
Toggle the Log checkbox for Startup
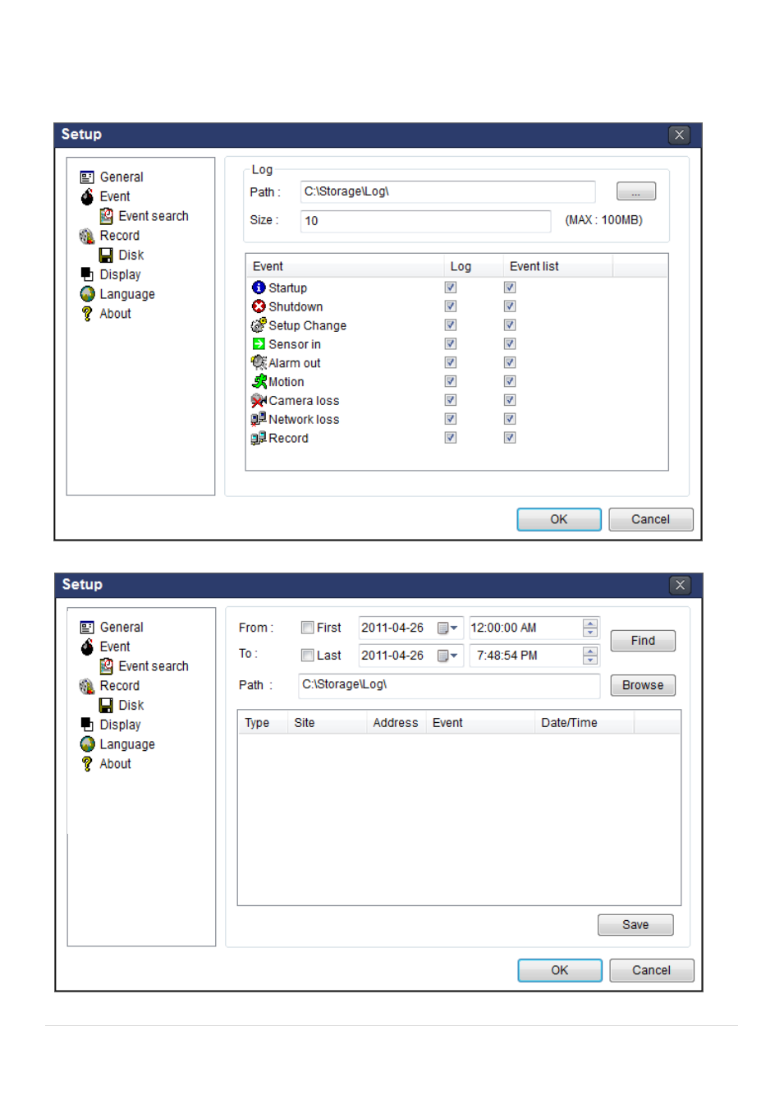point(451,288)
